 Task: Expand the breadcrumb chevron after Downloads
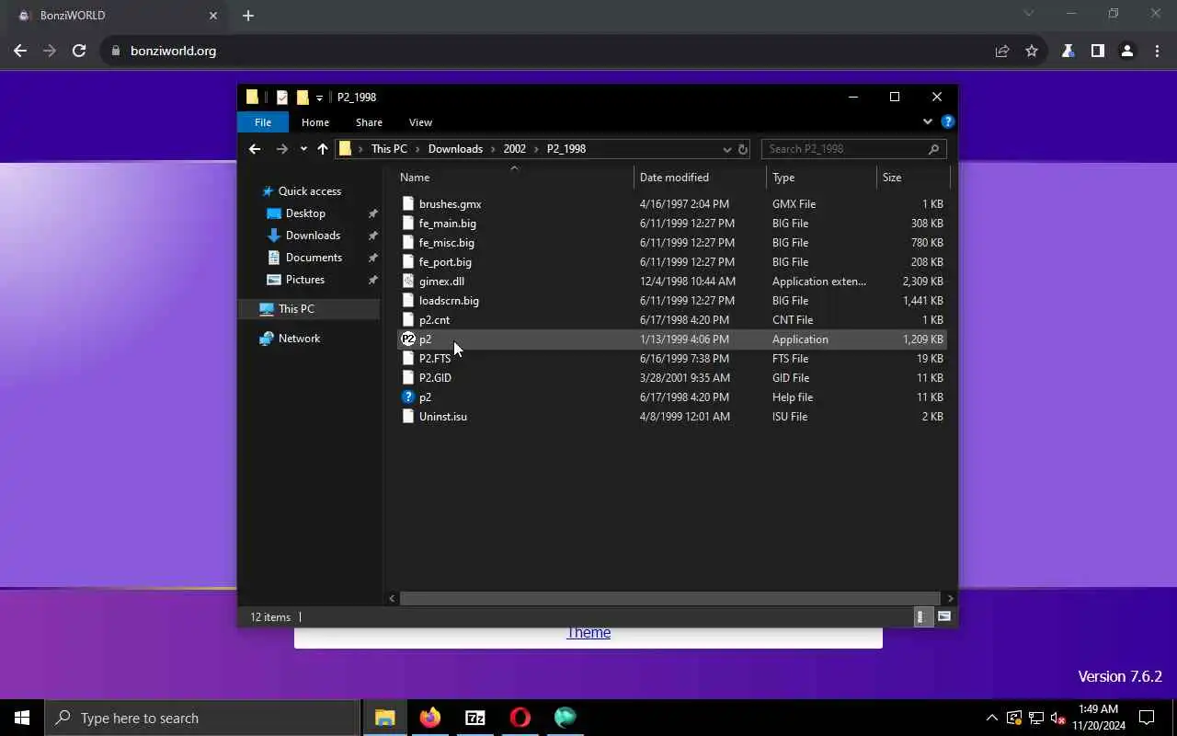click(x=493, y=149)
